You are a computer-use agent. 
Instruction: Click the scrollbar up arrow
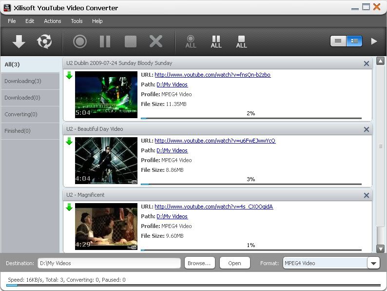pos(380,61)
